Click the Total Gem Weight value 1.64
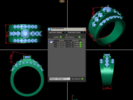 point(65,32)
